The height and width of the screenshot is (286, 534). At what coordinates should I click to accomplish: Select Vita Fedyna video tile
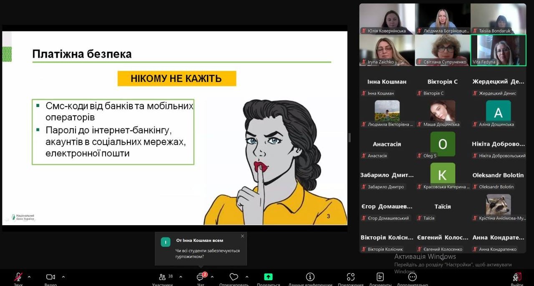[x=498, y=50]
